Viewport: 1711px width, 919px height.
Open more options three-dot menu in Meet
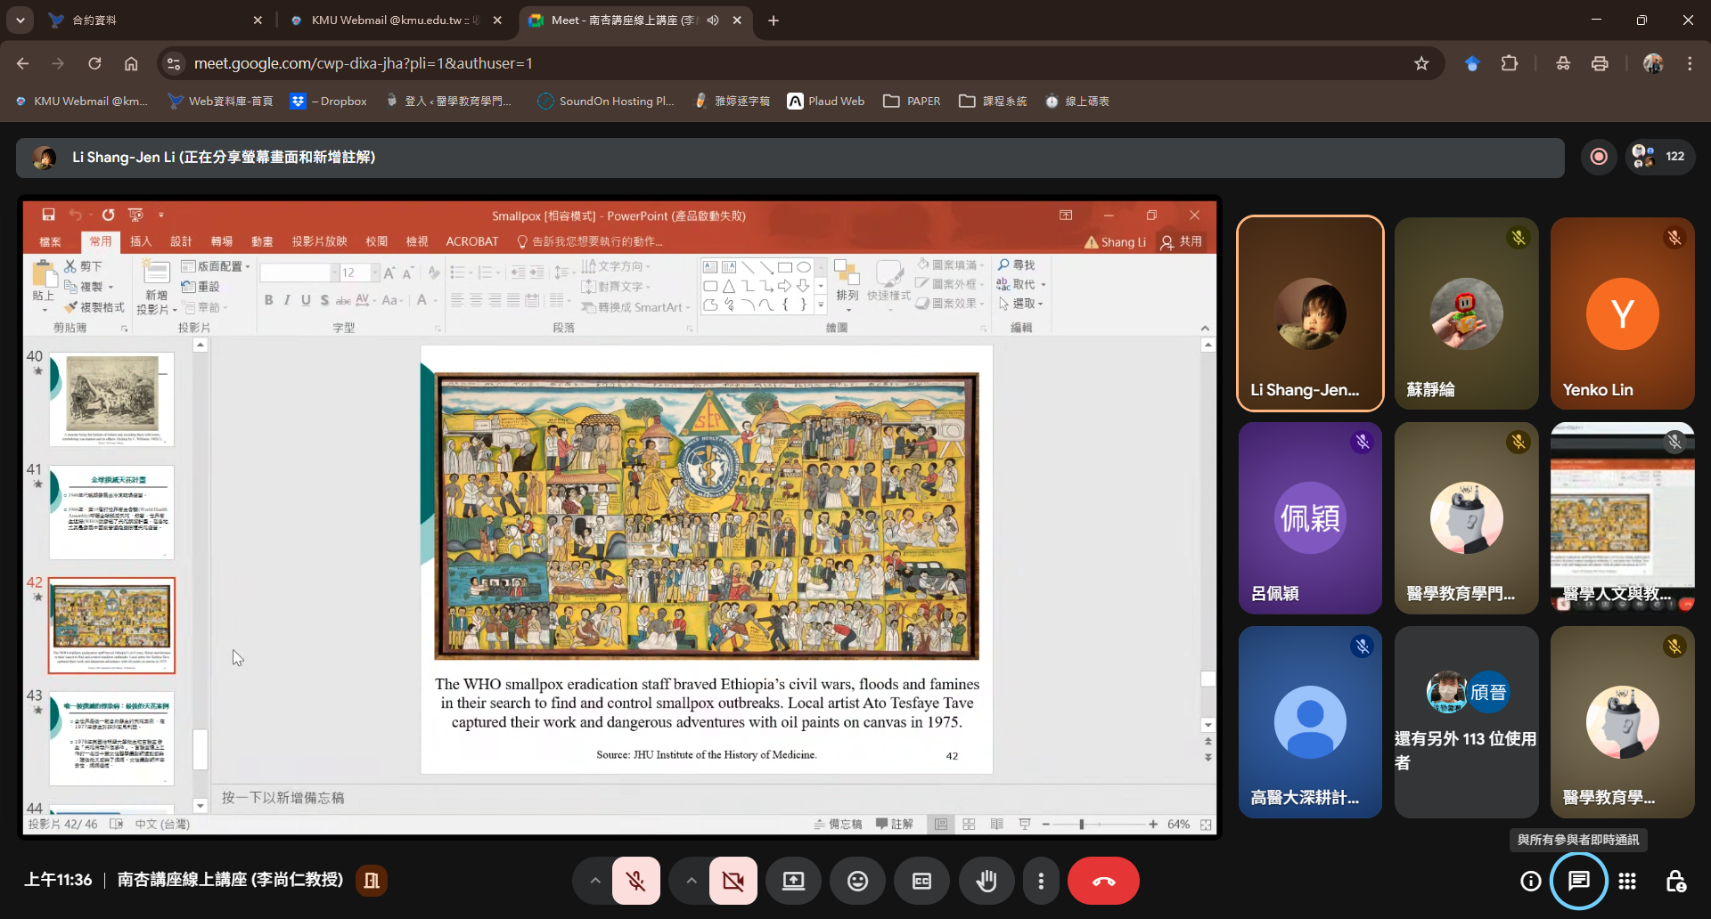pos(1041,881)
